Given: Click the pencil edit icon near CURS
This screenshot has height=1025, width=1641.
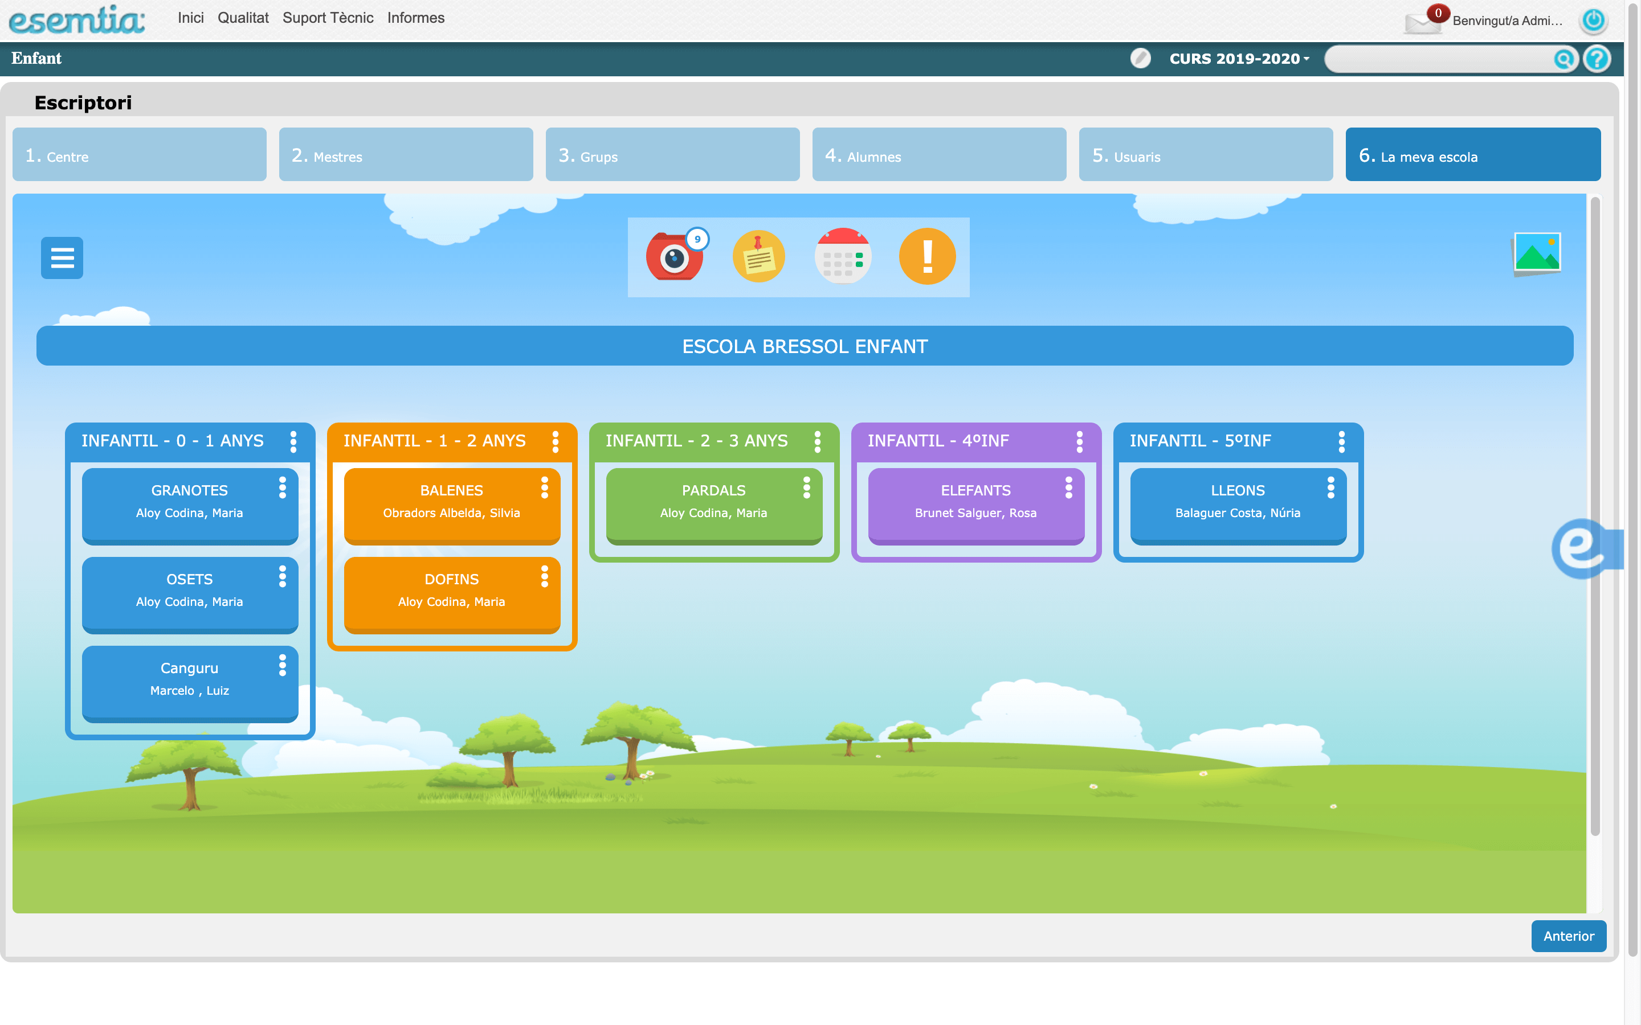Looking at the screenshot, I should (1141, 58).
